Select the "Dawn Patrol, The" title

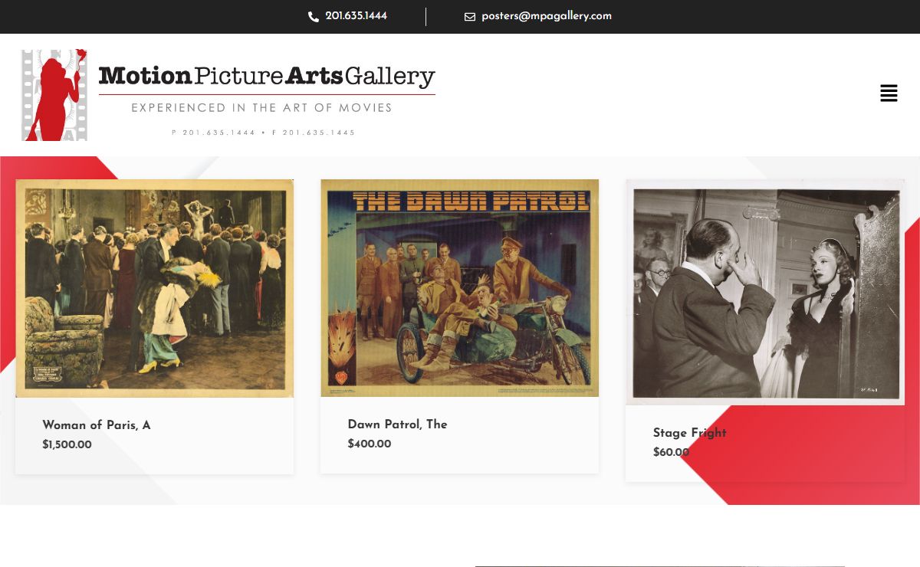(397, 424)
